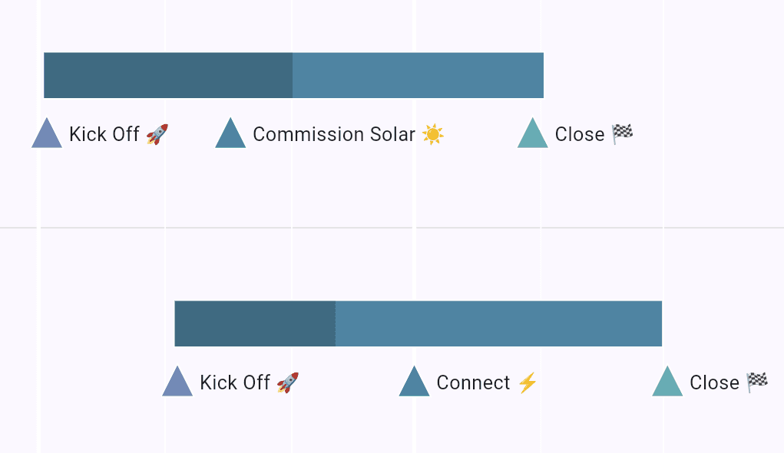Click the rocket emoji in the Commission Solar row

click(157, 135)
